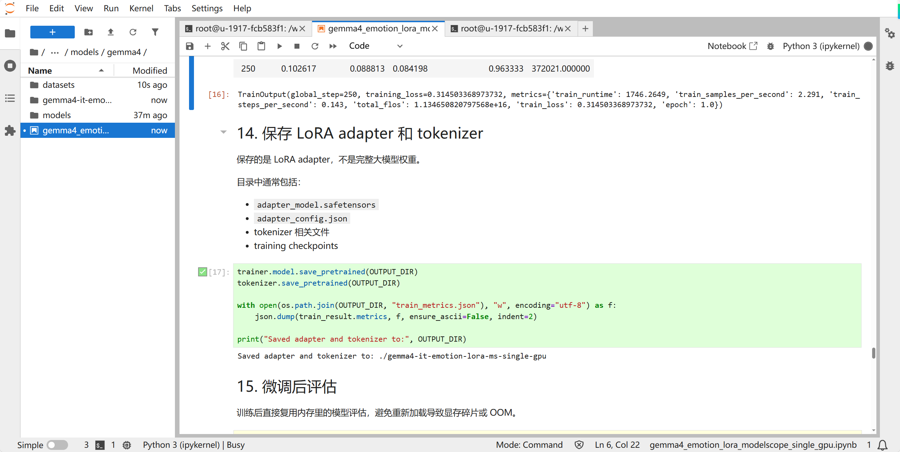Viewport: 900px width, 452px height.
Task: Go to root folder in breadcrumb
Action: click(x=34, y=52)
